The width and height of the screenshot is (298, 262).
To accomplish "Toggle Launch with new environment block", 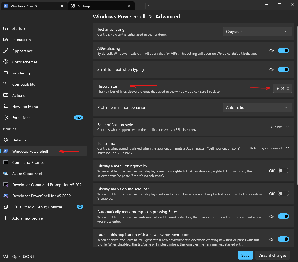I will (x=284, y=239).
